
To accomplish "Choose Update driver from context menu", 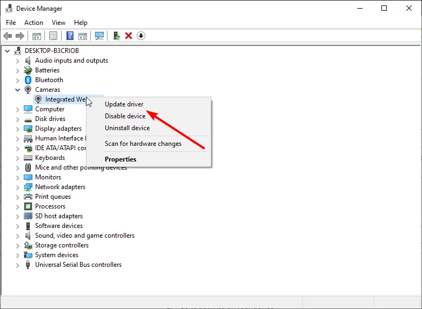I will tap(124, 104).
